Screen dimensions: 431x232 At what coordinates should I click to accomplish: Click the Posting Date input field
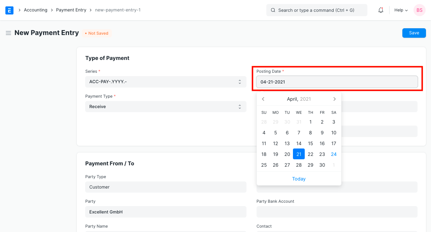click(337, 81)
